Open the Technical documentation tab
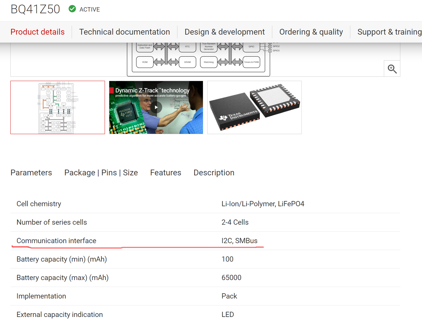Image resolution: width=422 pixels, height=321 pixels. click(125, 32)
